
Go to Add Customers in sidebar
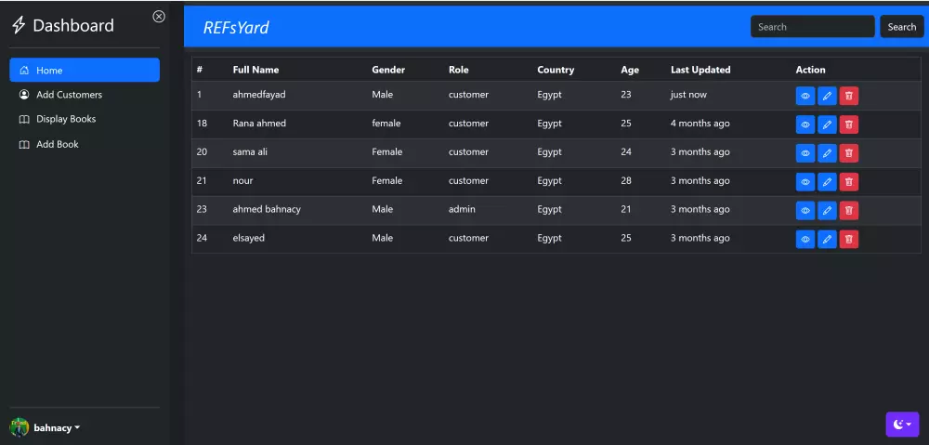(x=69, y=95)
